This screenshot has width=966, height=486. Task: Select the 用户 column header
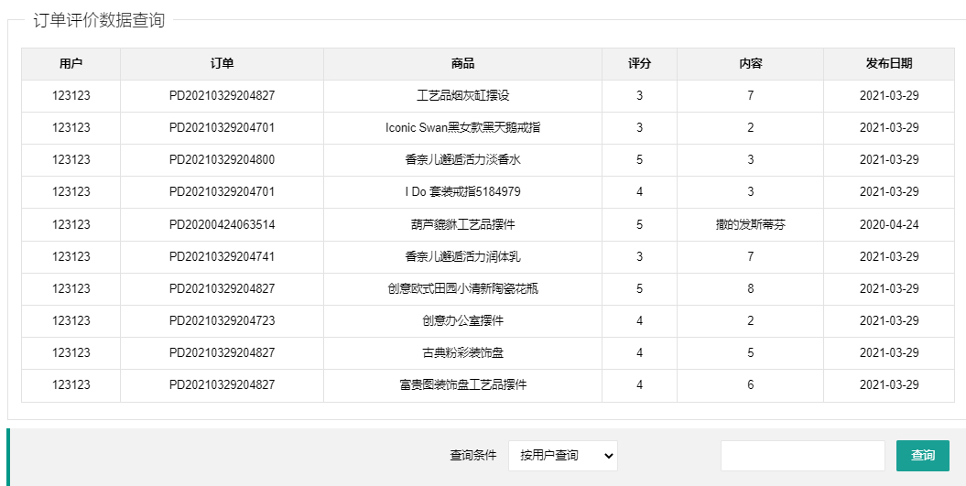[x=71, y=63]
